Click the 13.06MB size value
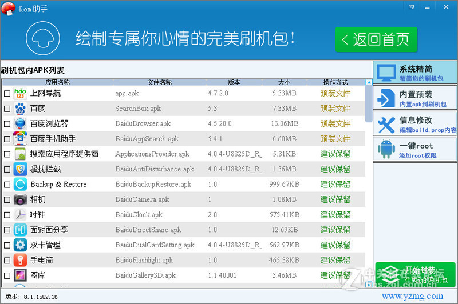The height and width of the screenshot is (304, 458). click(x=285, y=123)
